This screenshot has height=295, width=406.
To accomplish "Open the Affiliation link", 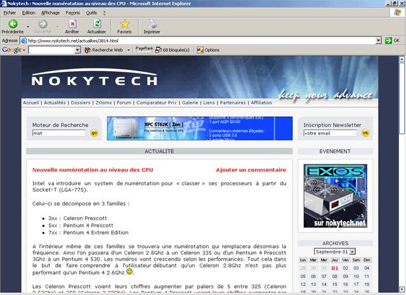I will point(261,103).
